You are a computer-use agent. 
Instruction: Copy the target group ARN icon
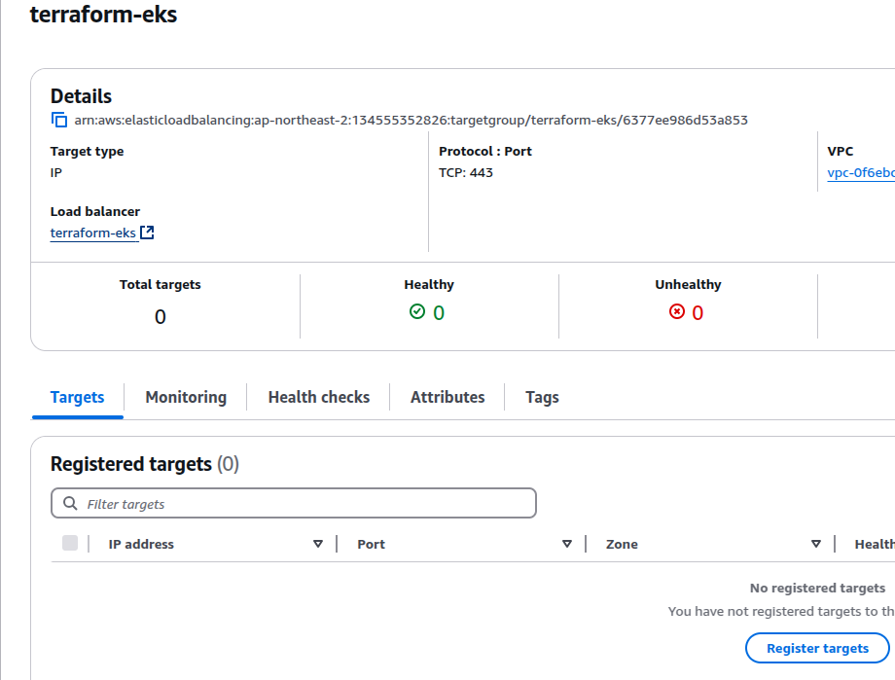click(x=59, y=120)
